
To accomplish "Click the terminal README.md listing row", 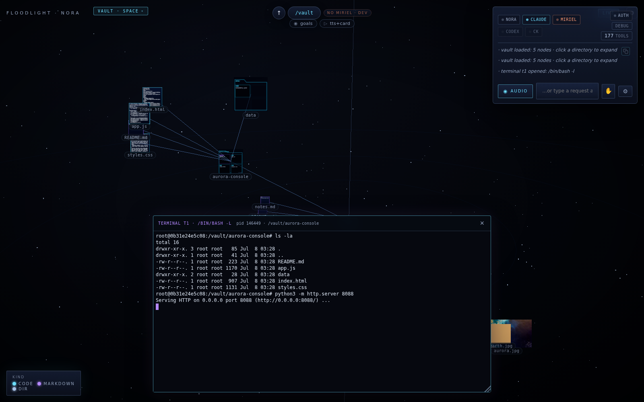I will [230, 262].
